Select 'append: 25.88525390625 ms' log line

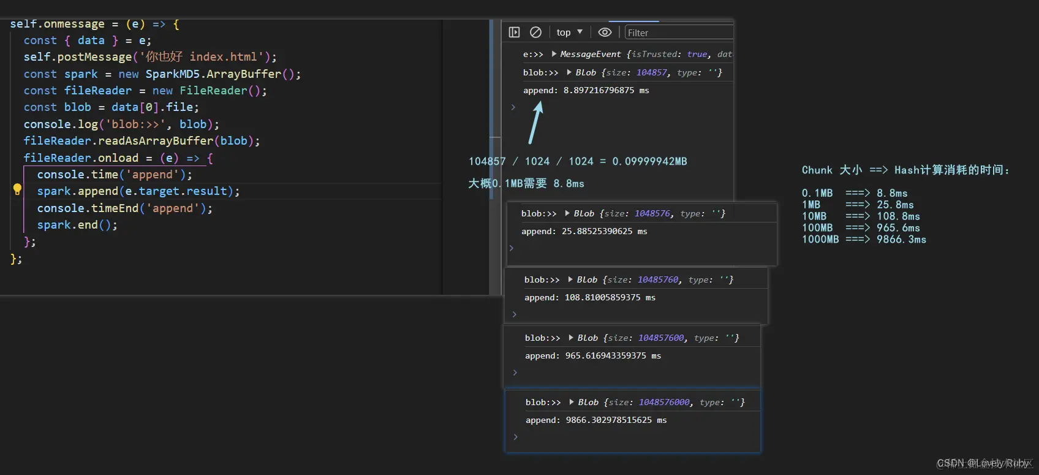(584, 231)
